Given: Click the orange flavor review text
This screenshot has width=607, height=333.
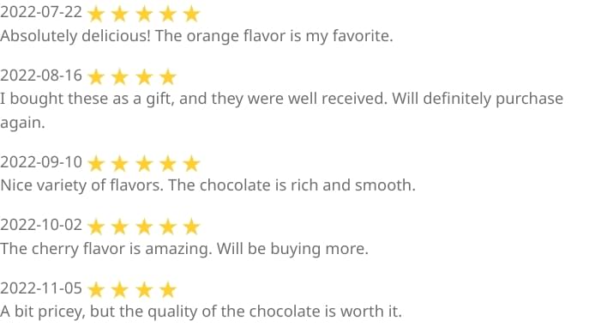Looking at the screenshot, I should [196, 36].
